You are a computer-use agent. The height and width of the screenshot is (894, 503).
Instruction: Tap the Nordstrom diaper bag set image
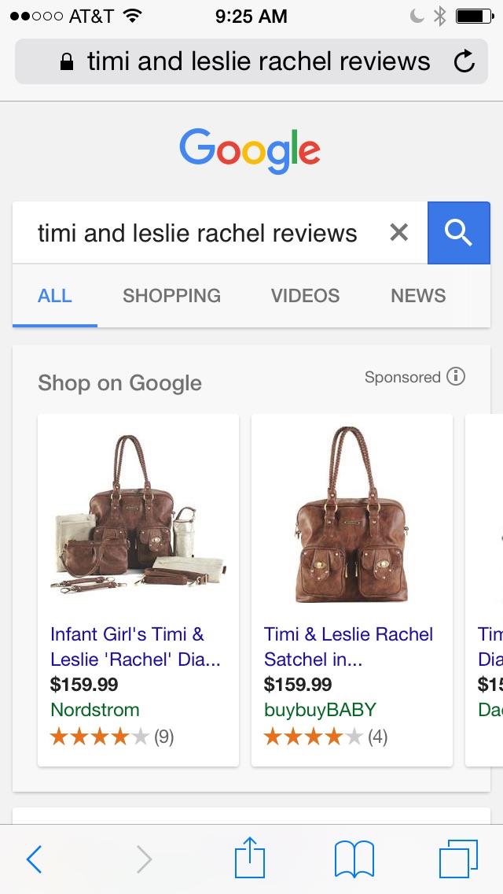[138, 515]
